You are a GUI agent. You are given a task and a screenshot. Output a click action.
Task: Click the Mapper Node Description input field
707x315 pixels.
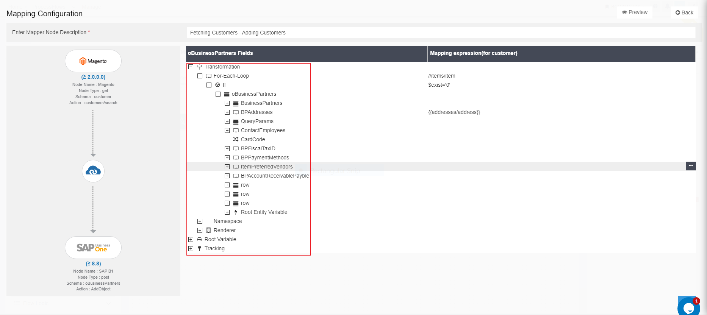pos(440,33)
